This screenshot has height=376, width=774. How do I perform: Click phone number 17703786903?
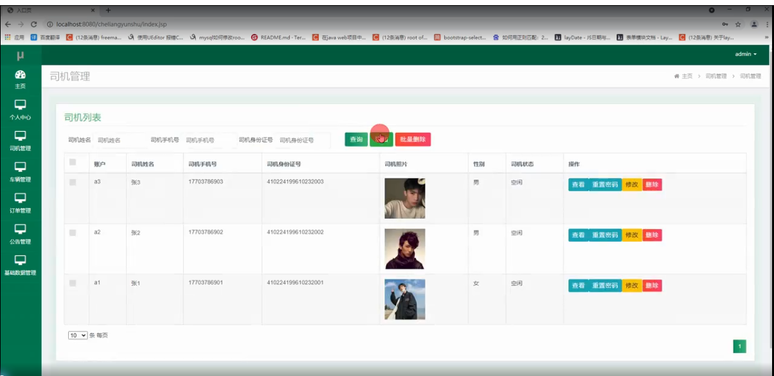pos(206,182)
